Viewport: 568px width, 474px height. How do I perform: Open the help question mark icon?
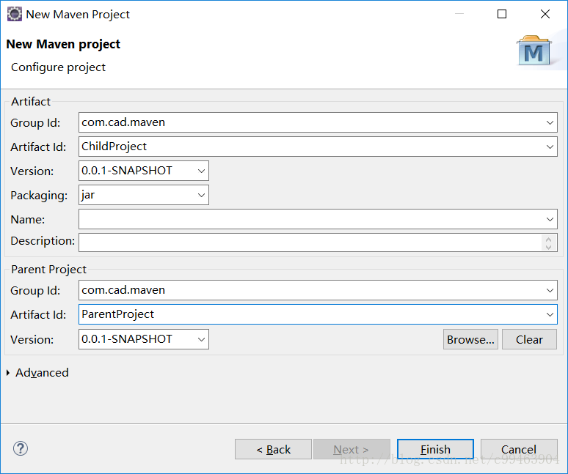click(21, 448)
